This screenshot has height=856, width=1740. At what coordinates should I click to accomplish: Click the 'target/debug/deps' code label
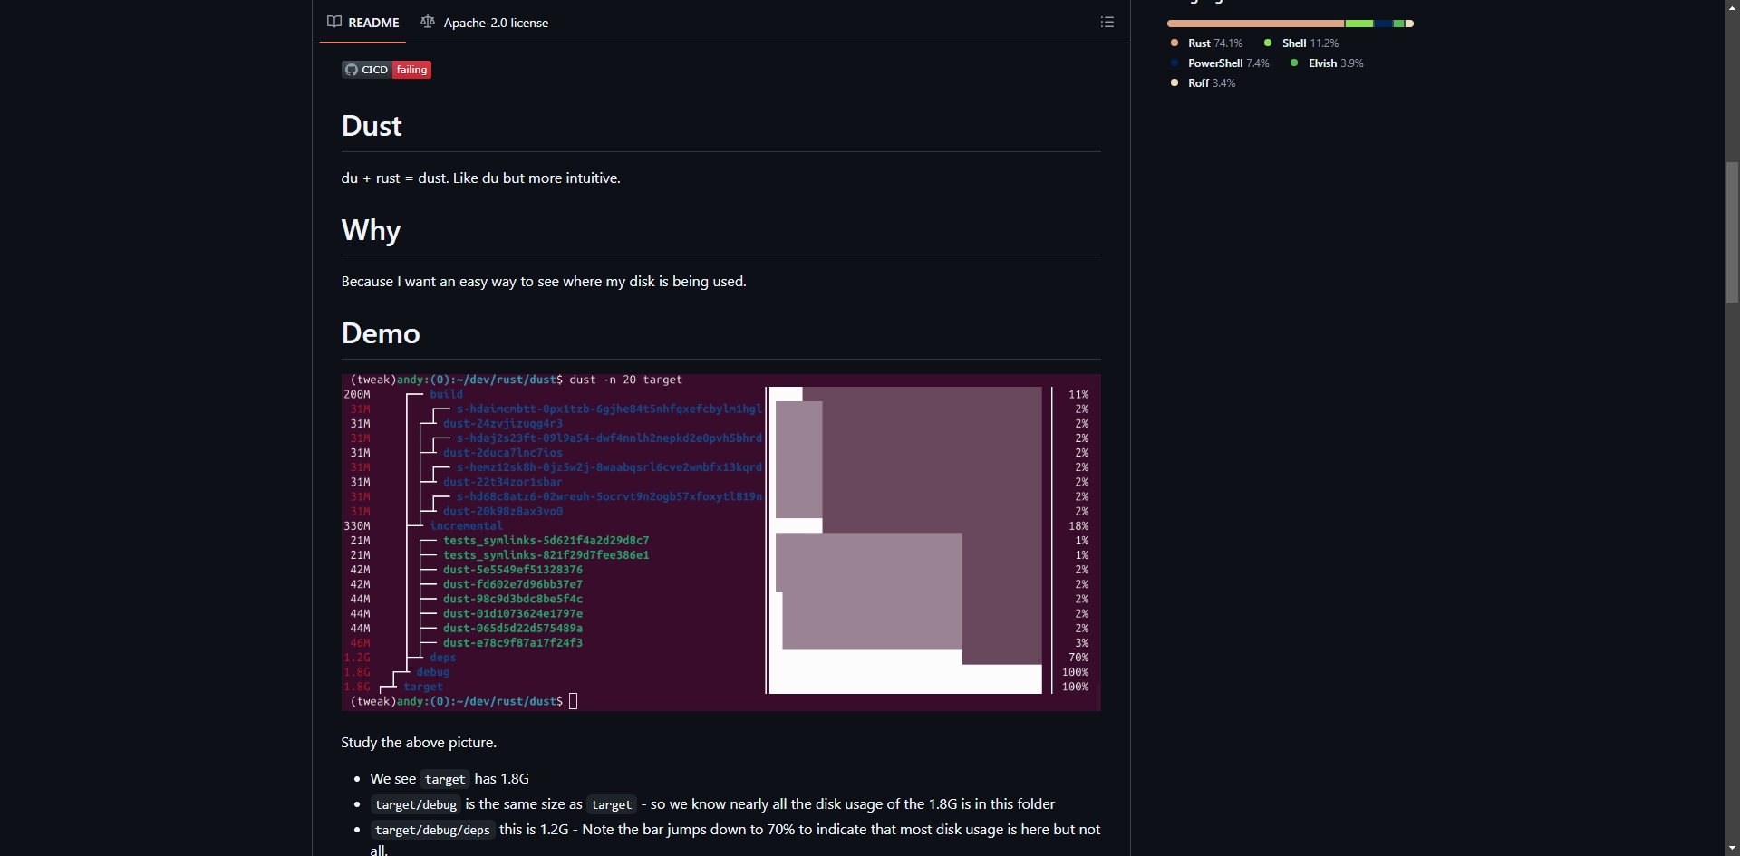432,830
